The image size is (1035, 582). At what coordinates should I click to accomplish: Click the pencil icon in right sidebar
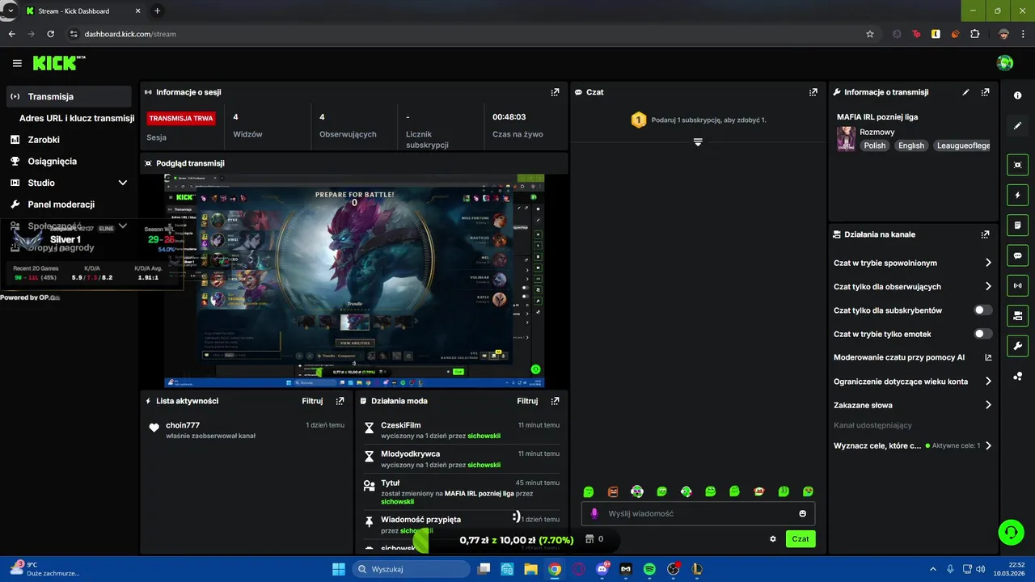coord(1017,126)
